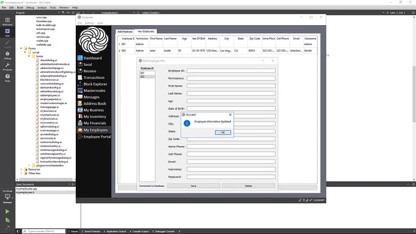416x234 pixels.
Task: Click the Qt Creator editor vertical scrollbar
Action: 414,94
